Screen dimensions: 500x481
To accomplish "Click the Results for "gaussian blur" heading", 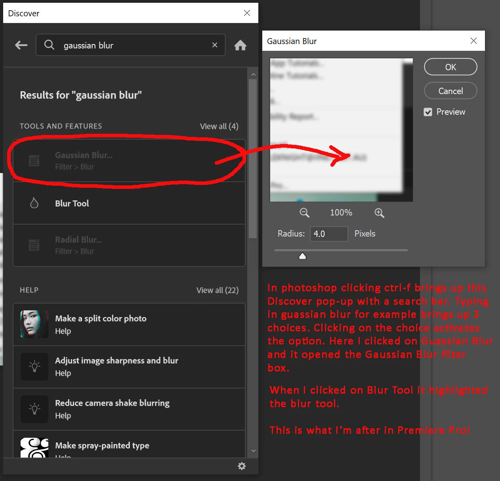I will [x=81, y=95].
